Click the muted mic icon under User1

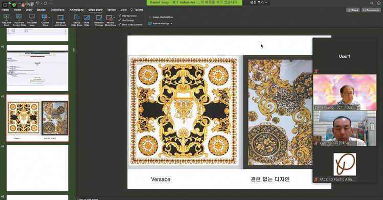[317, 71]
